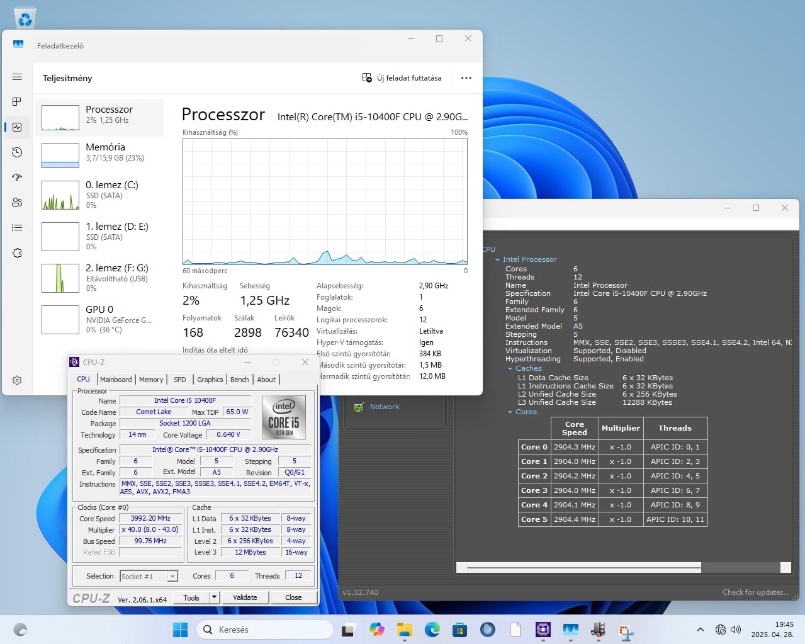Click Új feladat futtatása button
The width and height of the screenshot is (805, 644).
pyautogui.click(x=402, y=78)
